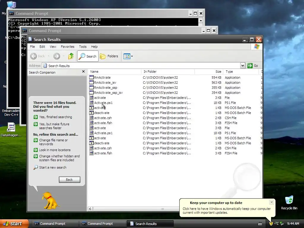Switch to first Command Prompt taskbar button
The image size is (304, 228).
pyautogui.click(x=55, y=224)
